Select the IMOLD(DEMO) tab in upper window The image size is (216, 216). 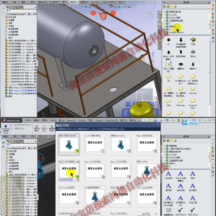tap(109, 2)
